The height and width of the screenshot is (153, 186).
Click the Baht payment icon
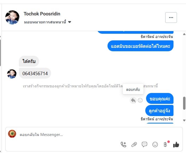(165, 144)
